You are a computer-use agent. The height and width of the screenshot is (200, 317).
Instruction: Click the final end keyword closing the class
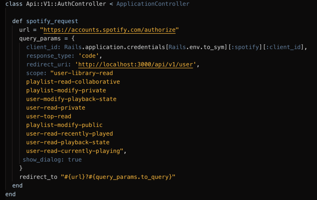point(10,194)
